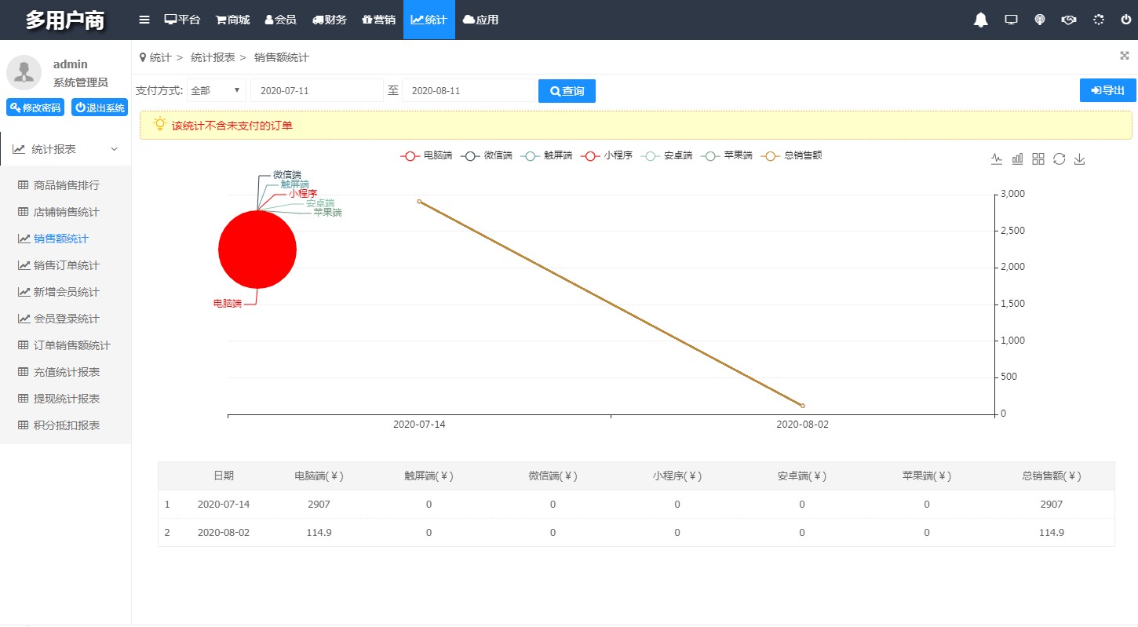
Task: Switch chart to line view icon
Action: click(x=997, y=159)
